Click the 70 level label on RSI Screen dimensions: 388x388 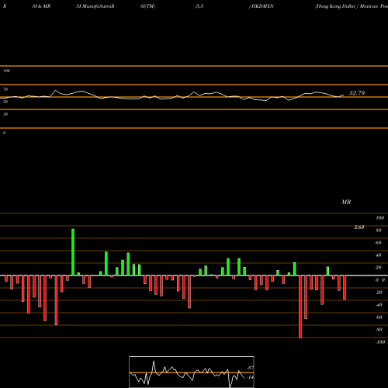coord(5,89)
